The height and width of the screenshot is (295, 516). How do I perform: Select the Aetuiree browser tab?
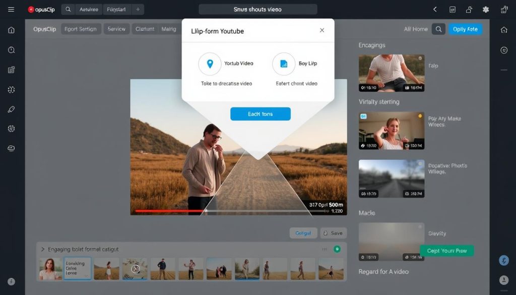point(89,9)
